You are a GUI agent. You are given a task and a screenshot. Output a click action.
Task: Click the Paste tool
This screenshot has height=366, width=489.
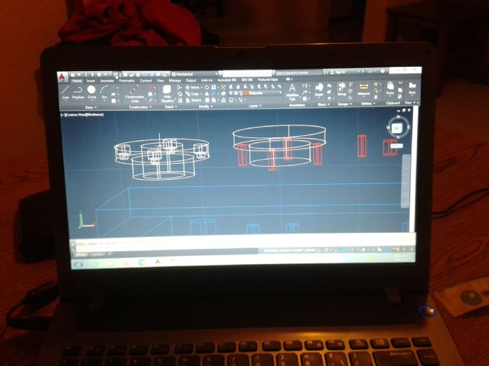390,89
